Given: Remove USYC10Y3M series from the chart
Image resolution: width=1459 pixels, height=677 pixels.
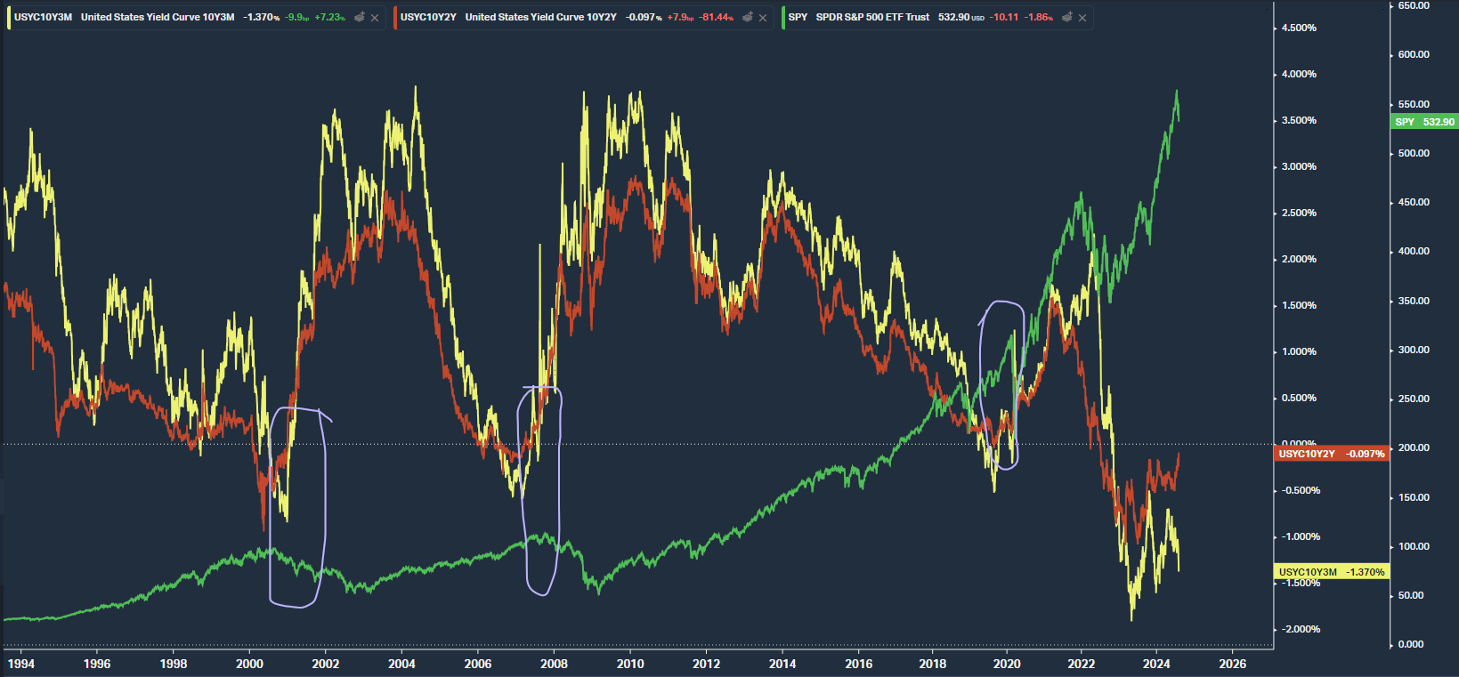Looking at the screenshot, I should 375,18.
